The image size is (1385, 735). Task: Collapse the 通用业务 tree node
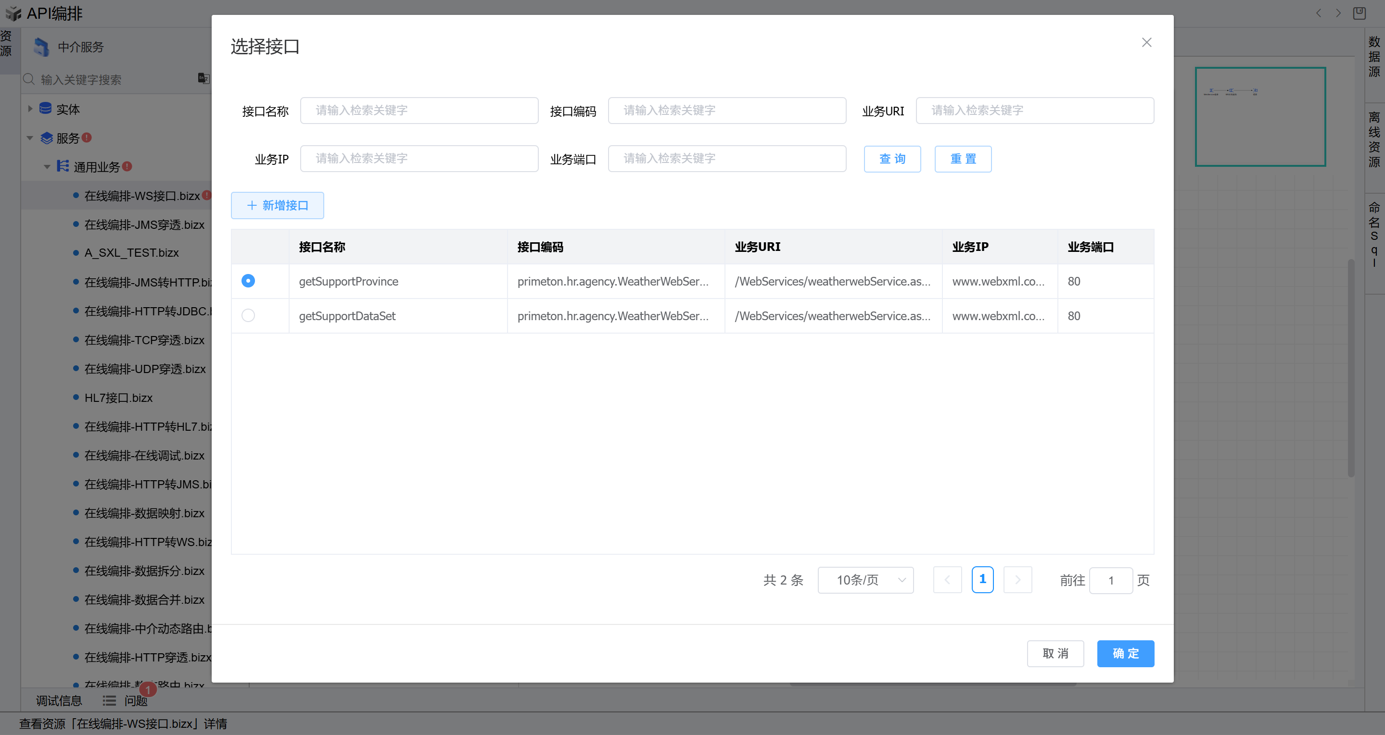click(47, 167)
